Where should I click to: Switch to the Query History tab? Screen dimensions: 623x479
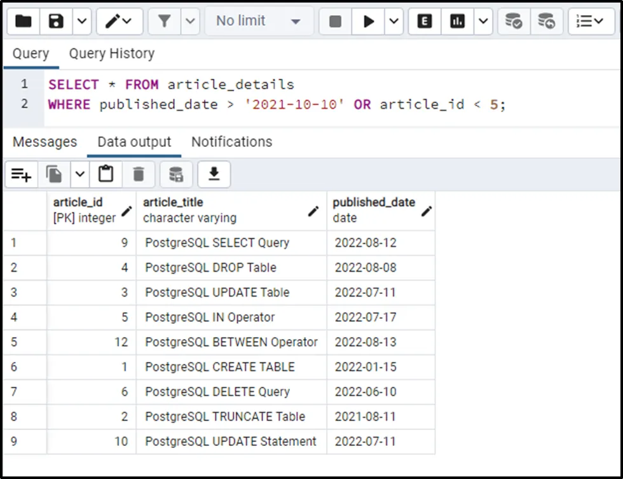[x=111, y=53]
